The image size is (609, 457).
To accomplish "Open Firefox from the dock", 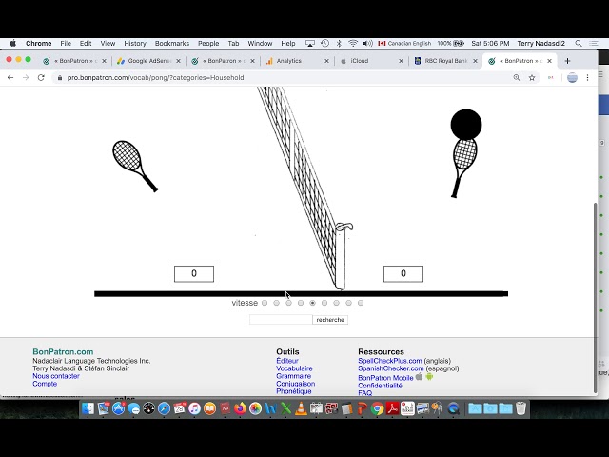I will [240, 408].
